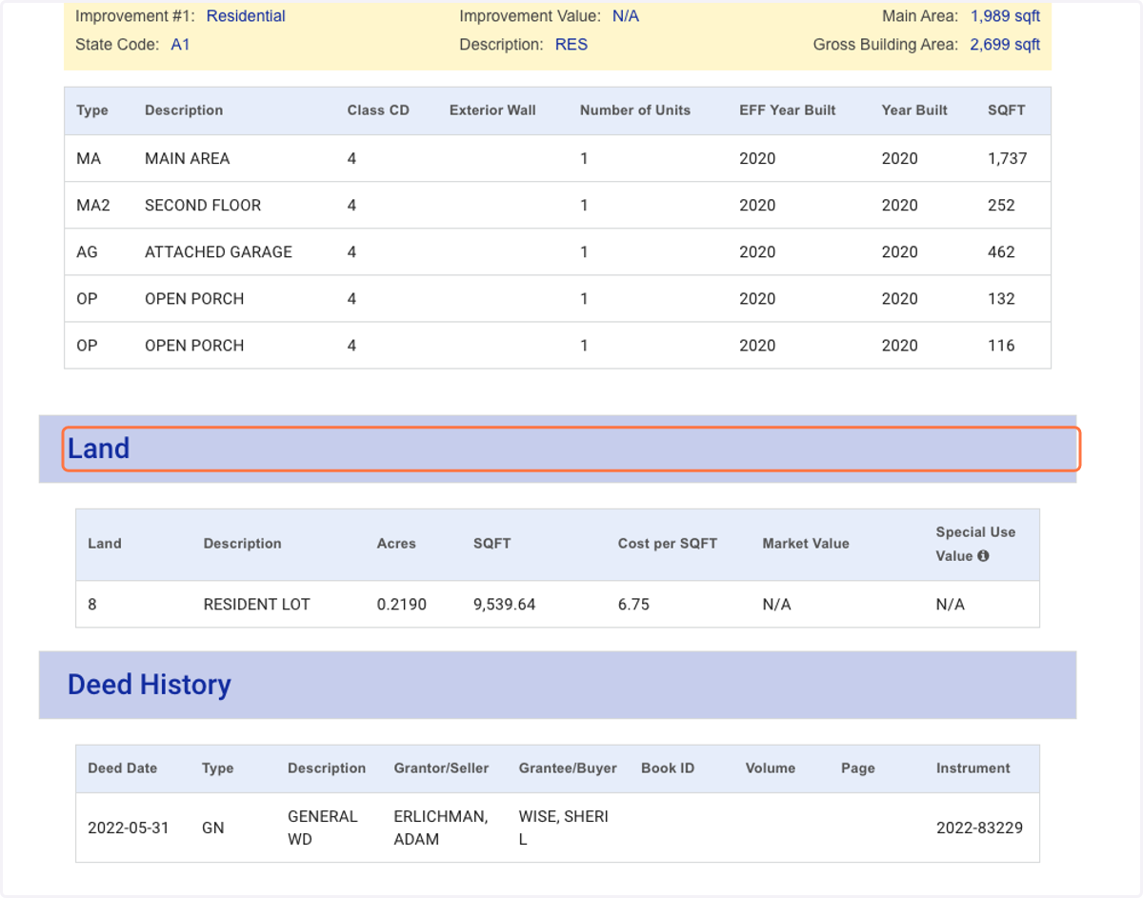Image resolution: width=1143 pixels, height=898 pixels.
Task: Click the Exterior Wall column header
Action: pyautogui.click(x=492, y=110)
